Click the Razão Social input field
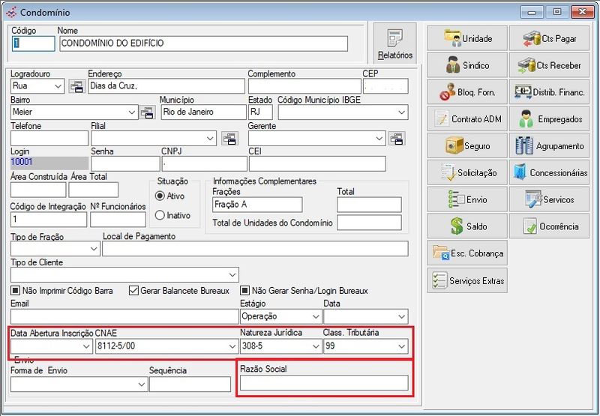Screen dimensions: 600x416 click(324, 383)
